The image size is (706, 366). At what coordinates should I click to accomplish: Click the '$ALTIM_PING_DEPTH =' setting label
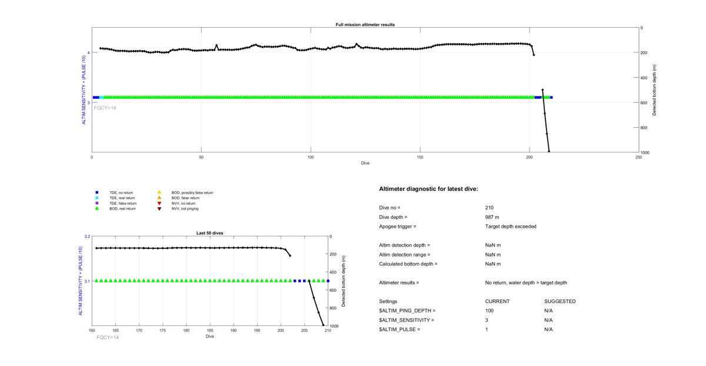[x=408, y=311]
